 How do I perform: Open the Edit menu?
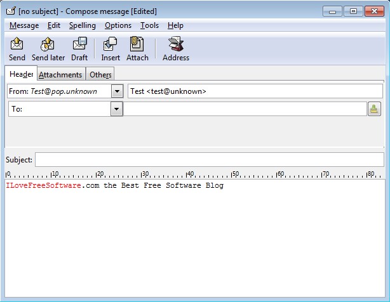pyautogui.click(x=54, y=25)
